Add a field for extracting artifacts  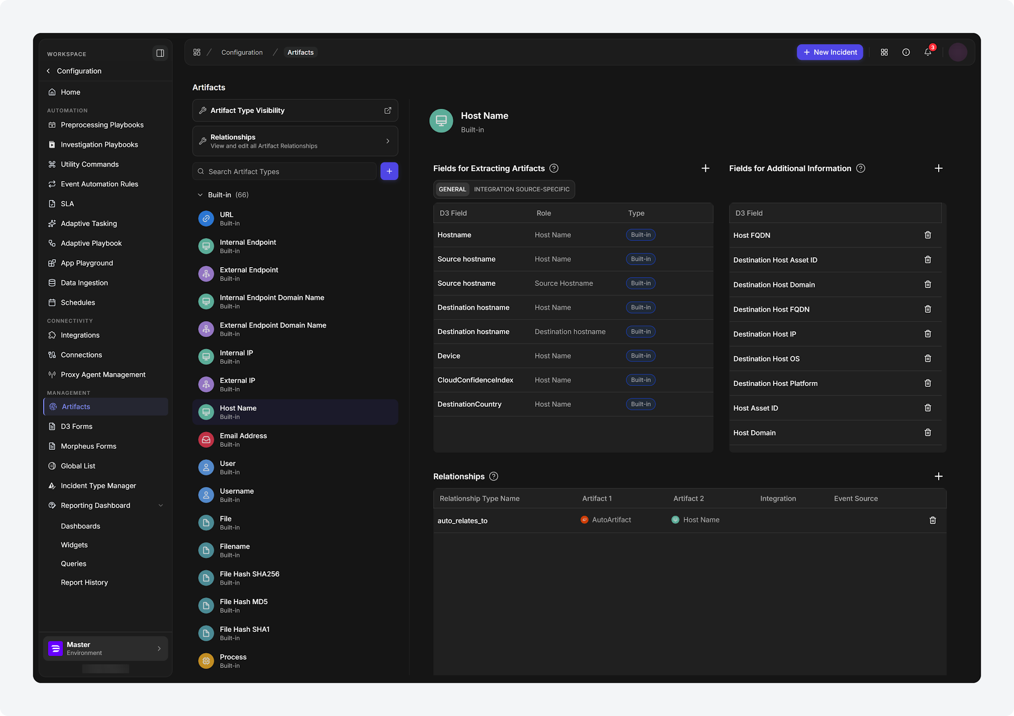click(x=706, y=168)
